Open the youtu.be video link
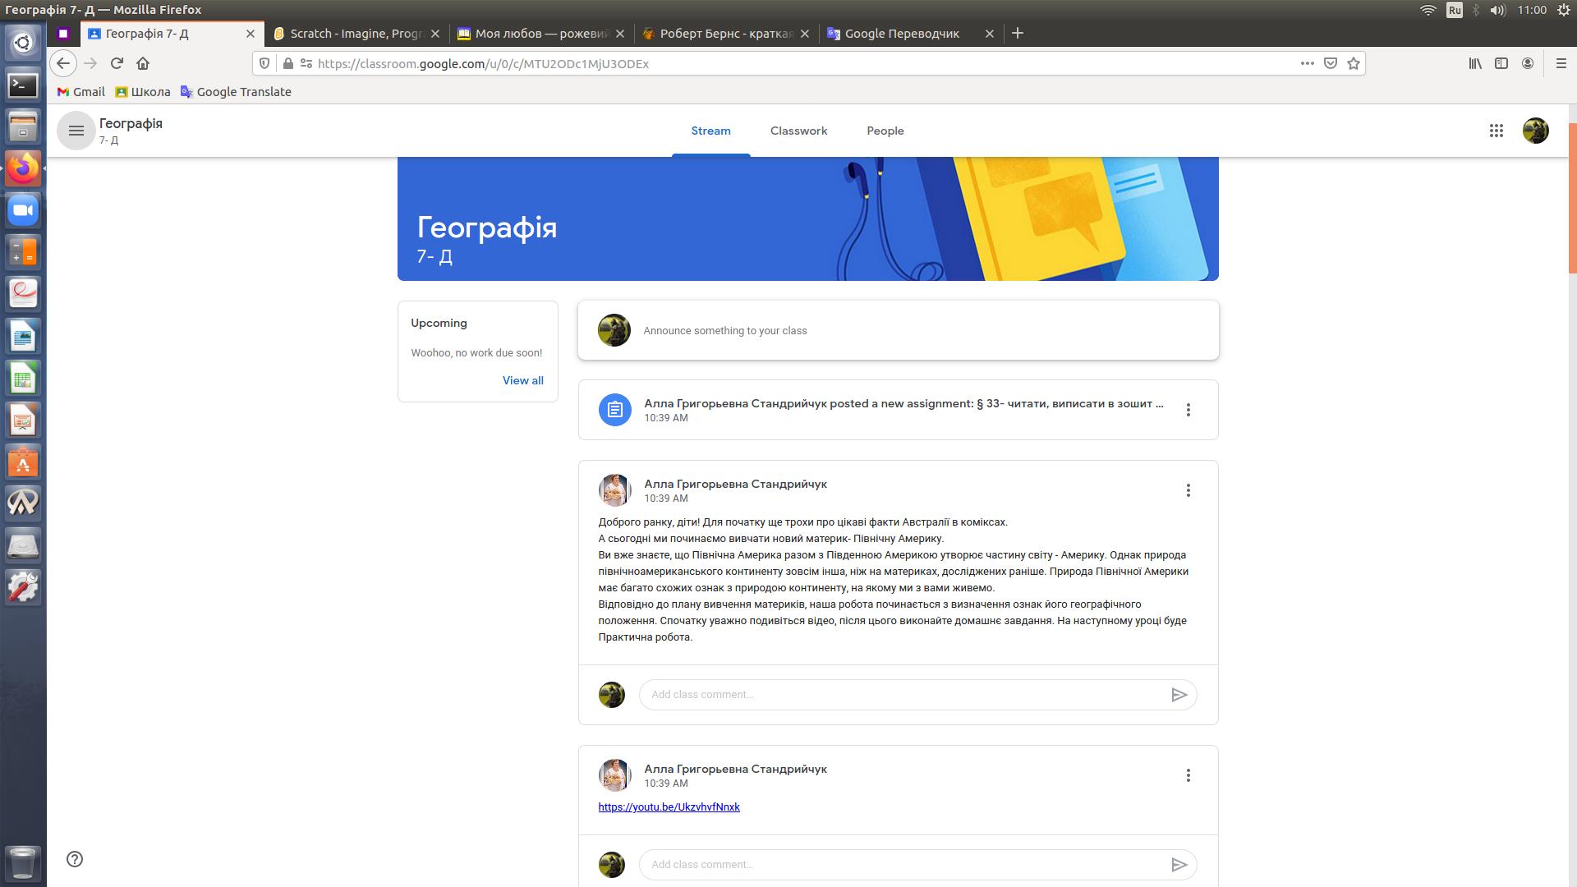This screenshot has height=887, width=1577. [669, 807]
